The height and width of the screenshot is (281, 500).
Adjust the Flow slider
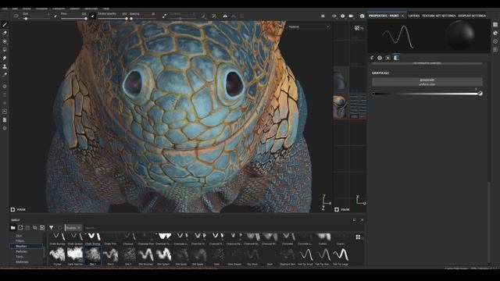(73, 19)
